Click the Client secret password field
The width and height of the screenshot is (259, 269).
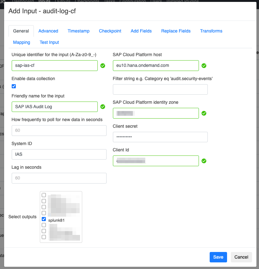(x=160, y=137)
